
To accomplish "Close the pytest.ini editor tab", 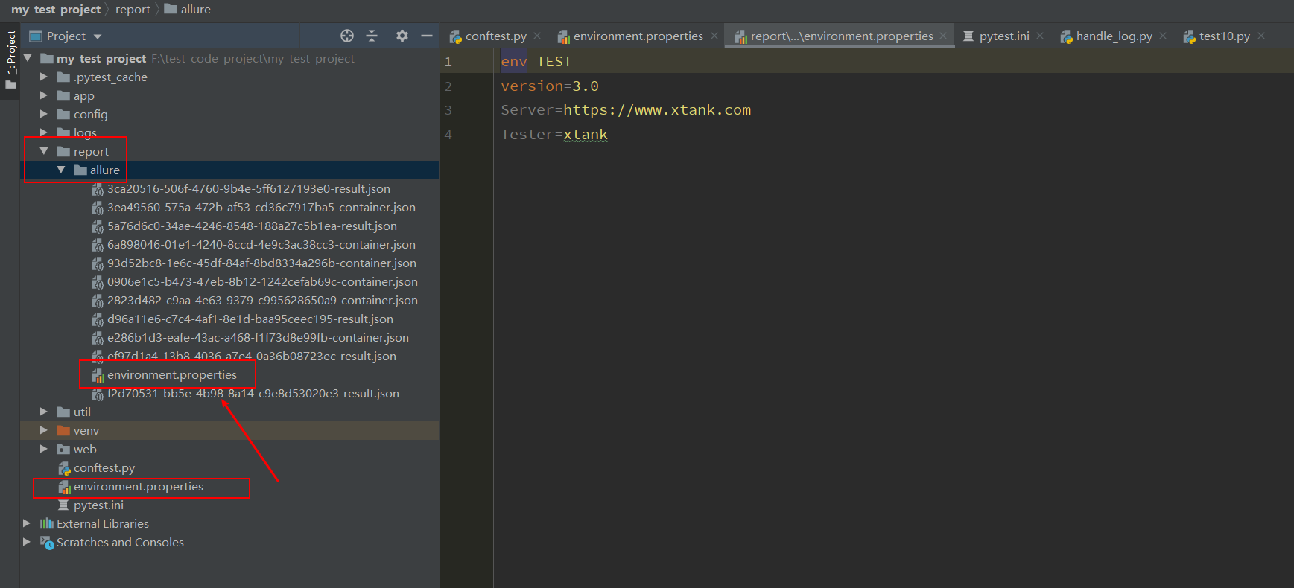I will 1040,36.
